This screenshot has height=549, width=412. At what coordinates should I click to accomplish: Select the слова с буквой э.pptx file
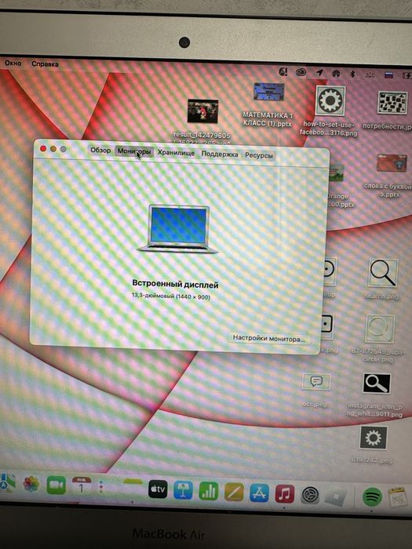[389, 175]
